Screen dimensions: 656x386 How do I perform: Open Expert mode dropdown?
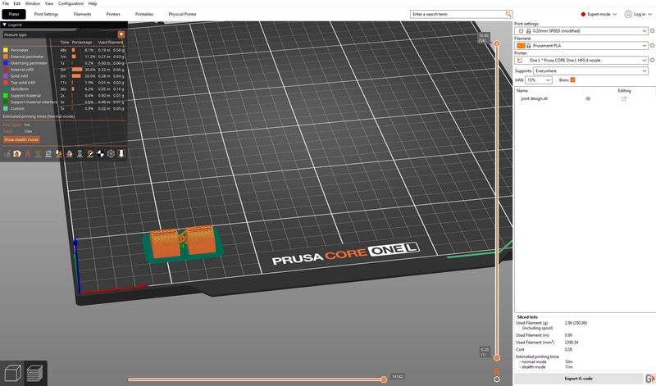click(599, 14)
